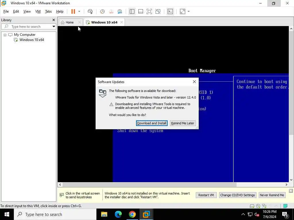Screen dimensions: 294x220
Task: Click the Never Remind Me button
Action: tap(272, 195)
